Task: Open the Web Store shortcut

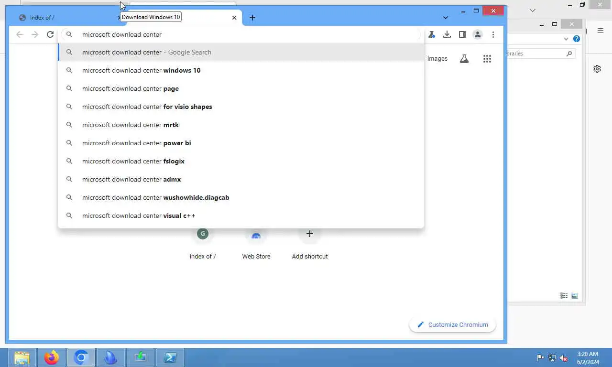Action: click(256, 244)
